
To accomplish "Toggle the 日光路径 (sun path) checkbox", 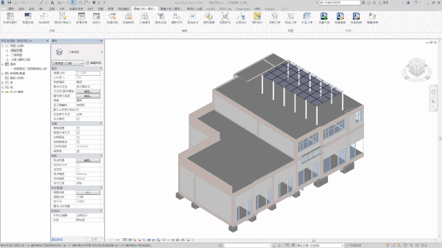I will (x=78, y=119).
